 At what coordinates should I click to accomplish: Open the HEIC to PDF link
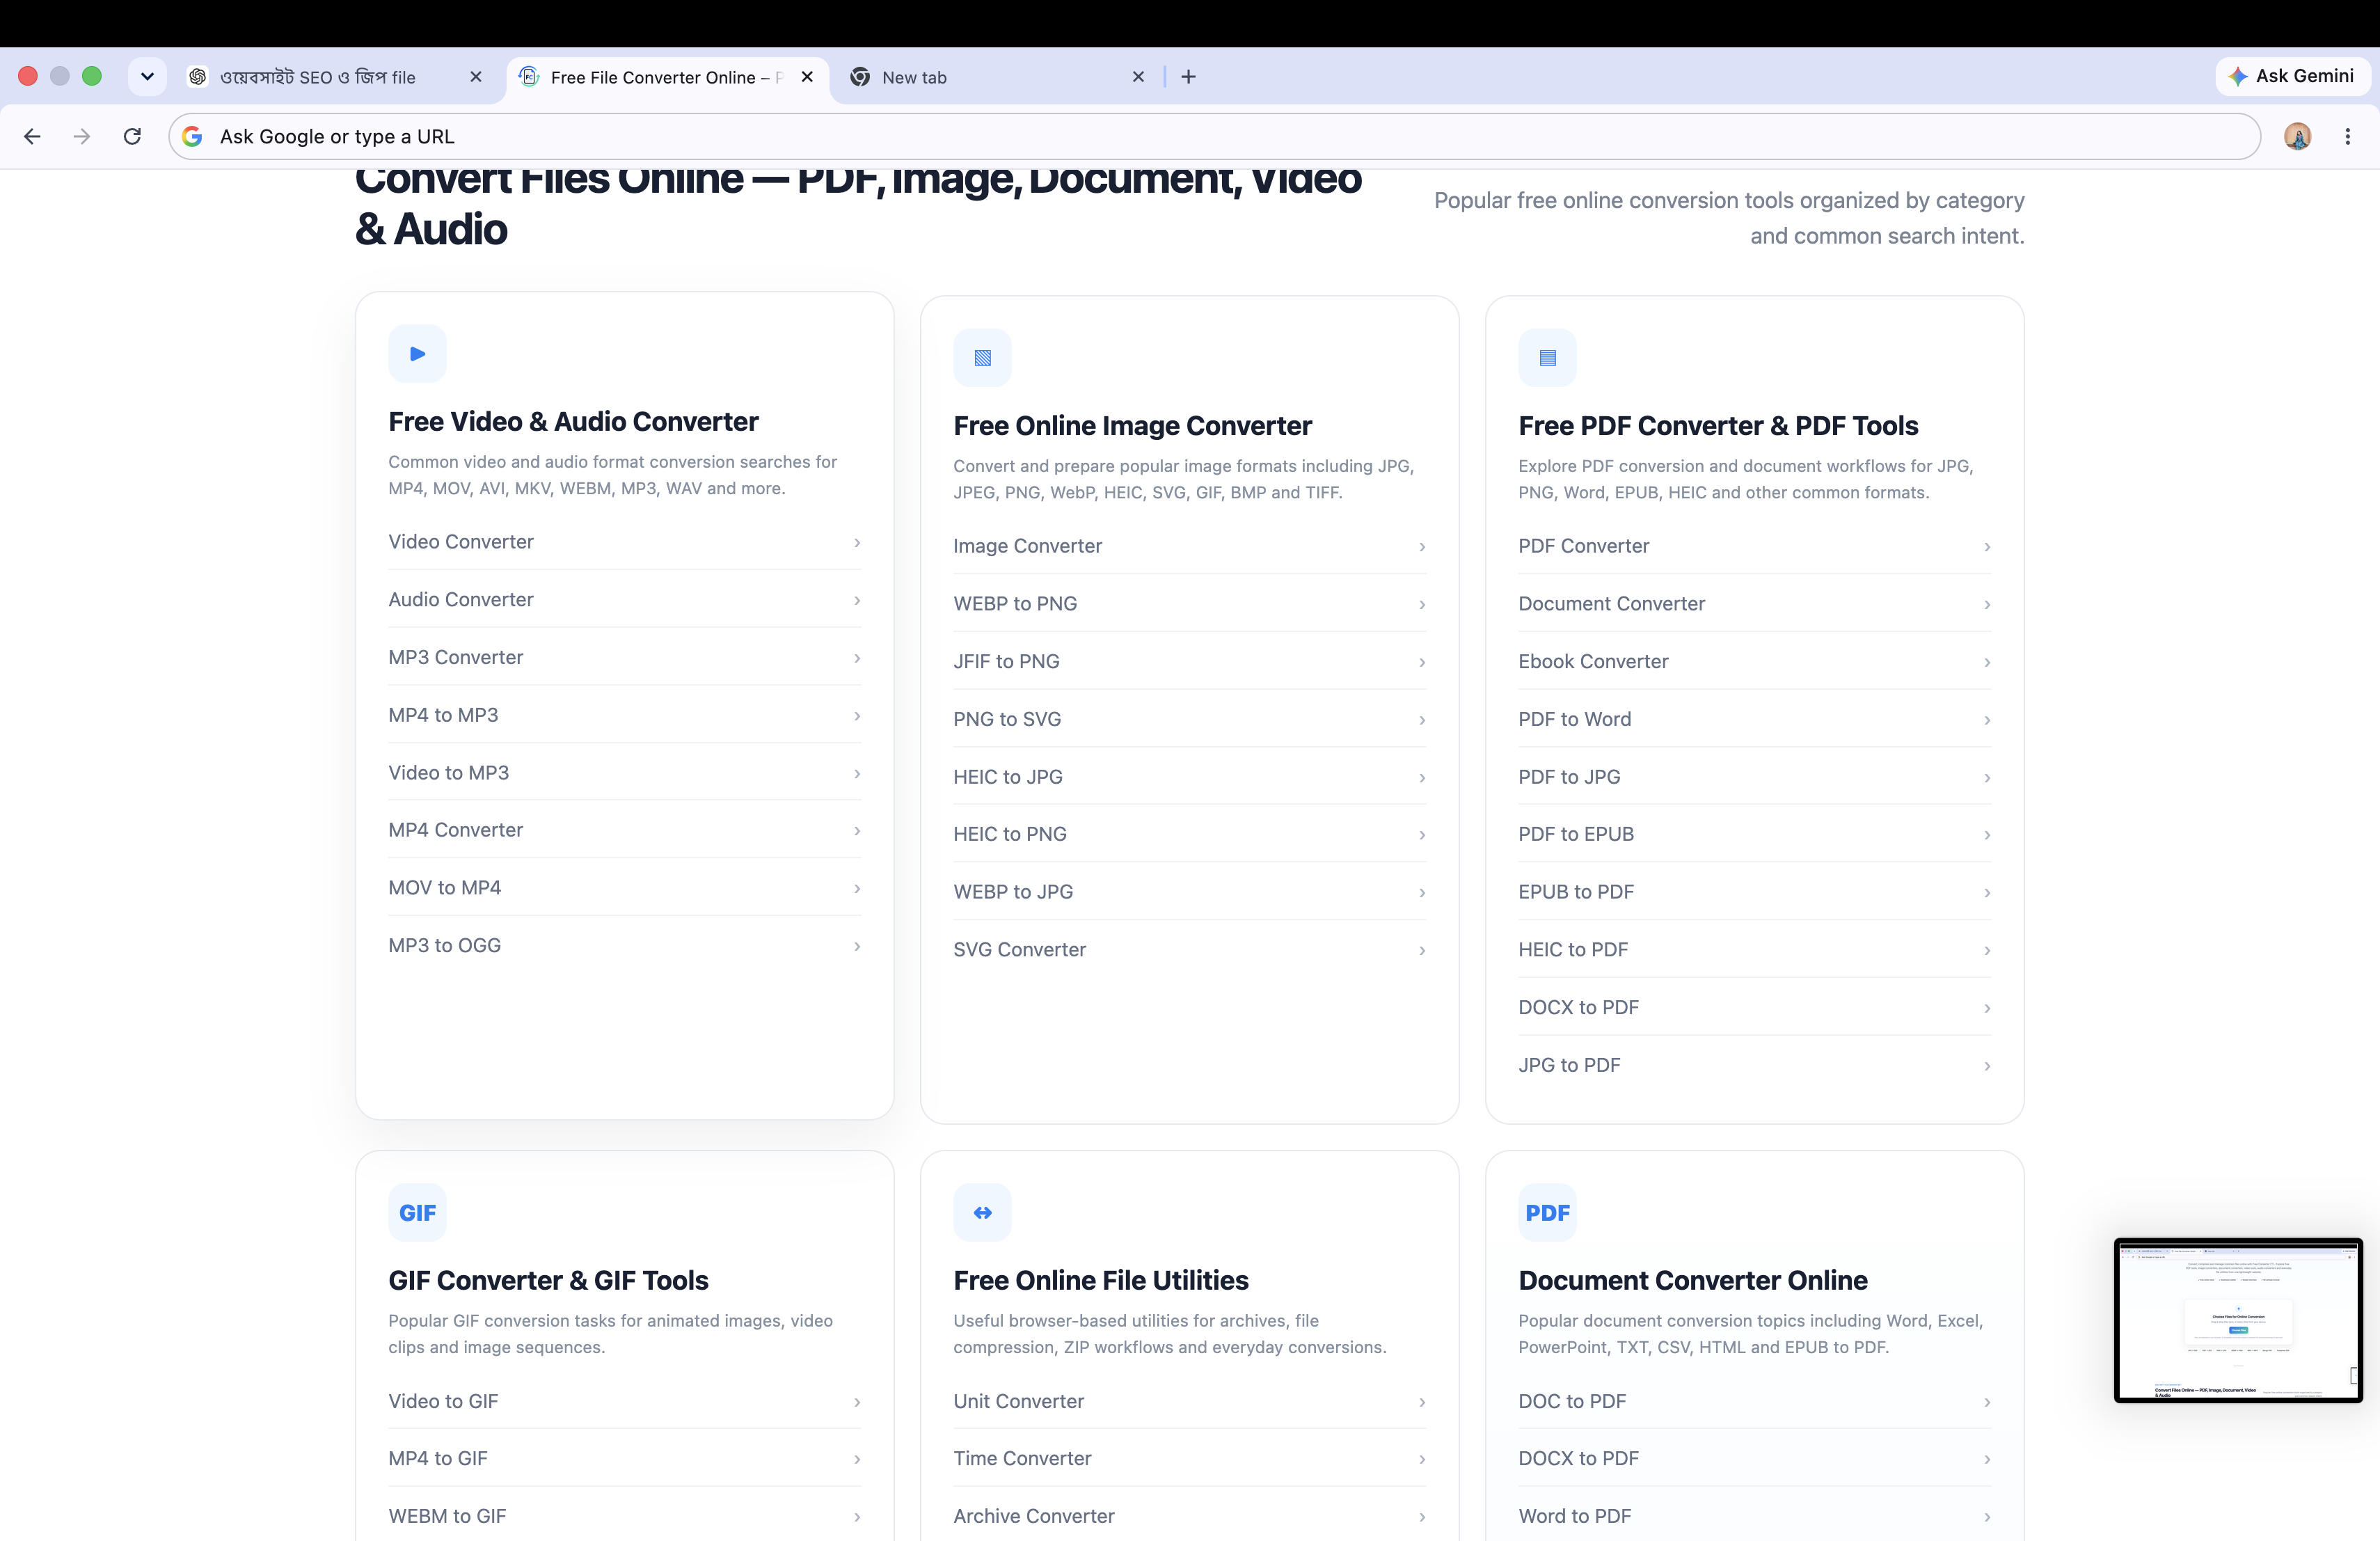1754,950
